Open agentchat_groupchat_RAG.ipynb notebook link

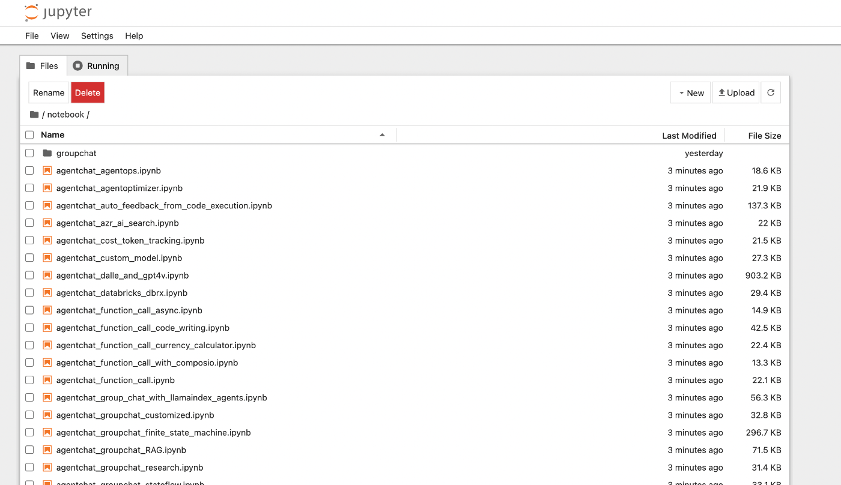(x=121, y=450)
